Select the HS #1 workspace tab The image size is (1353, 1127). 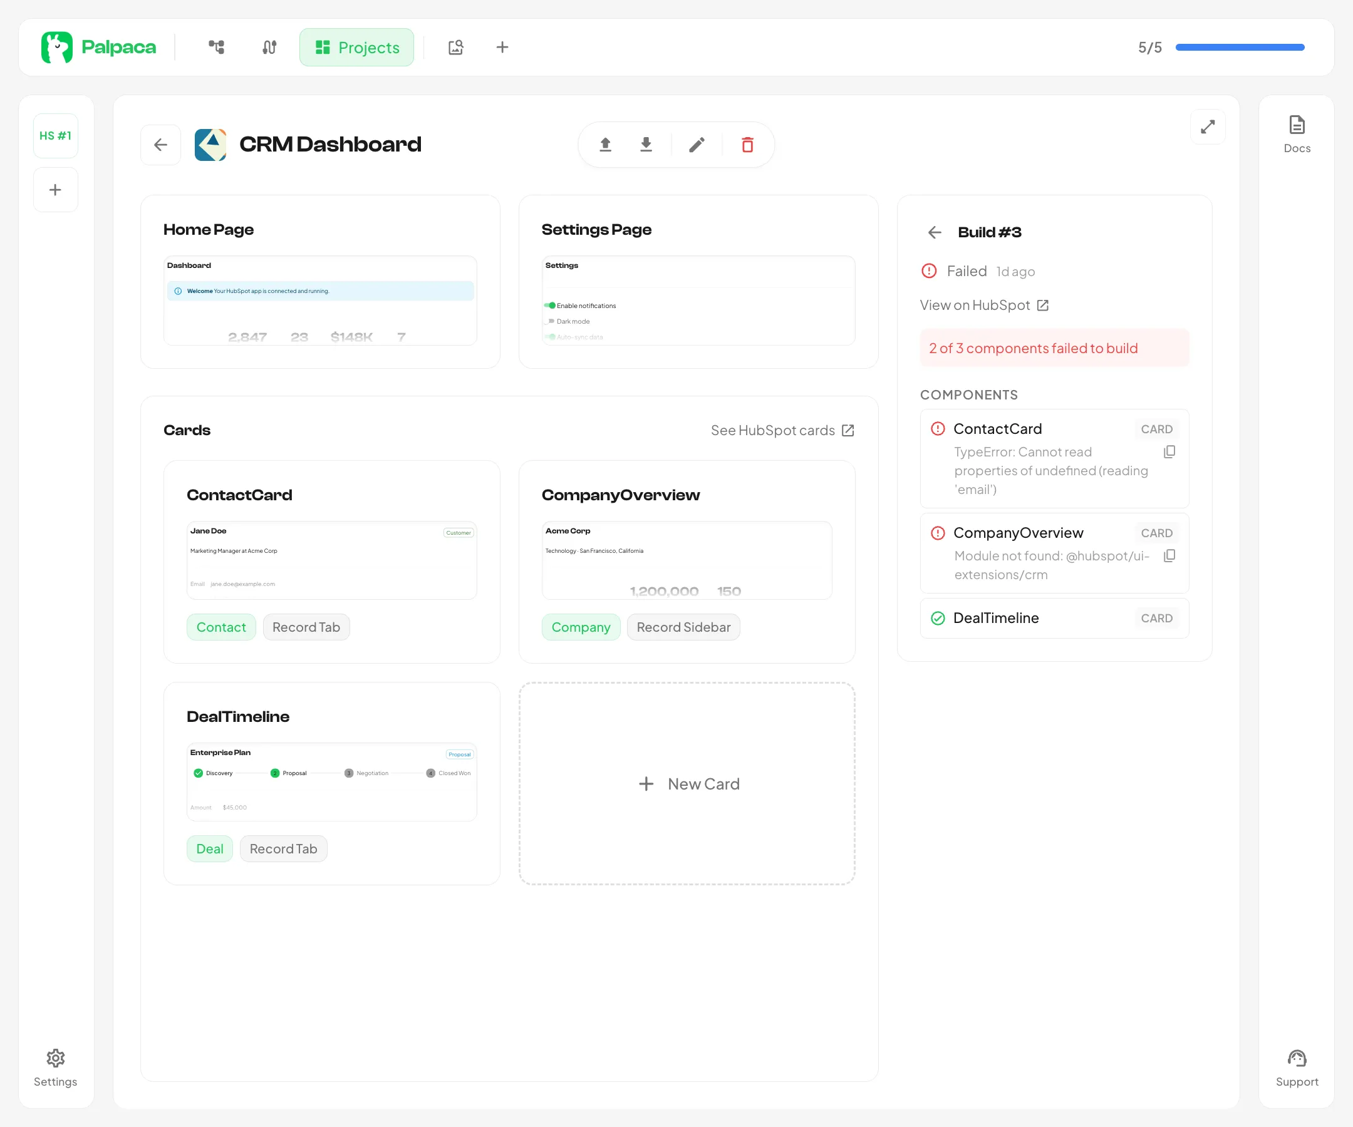(x=55, y=136)
